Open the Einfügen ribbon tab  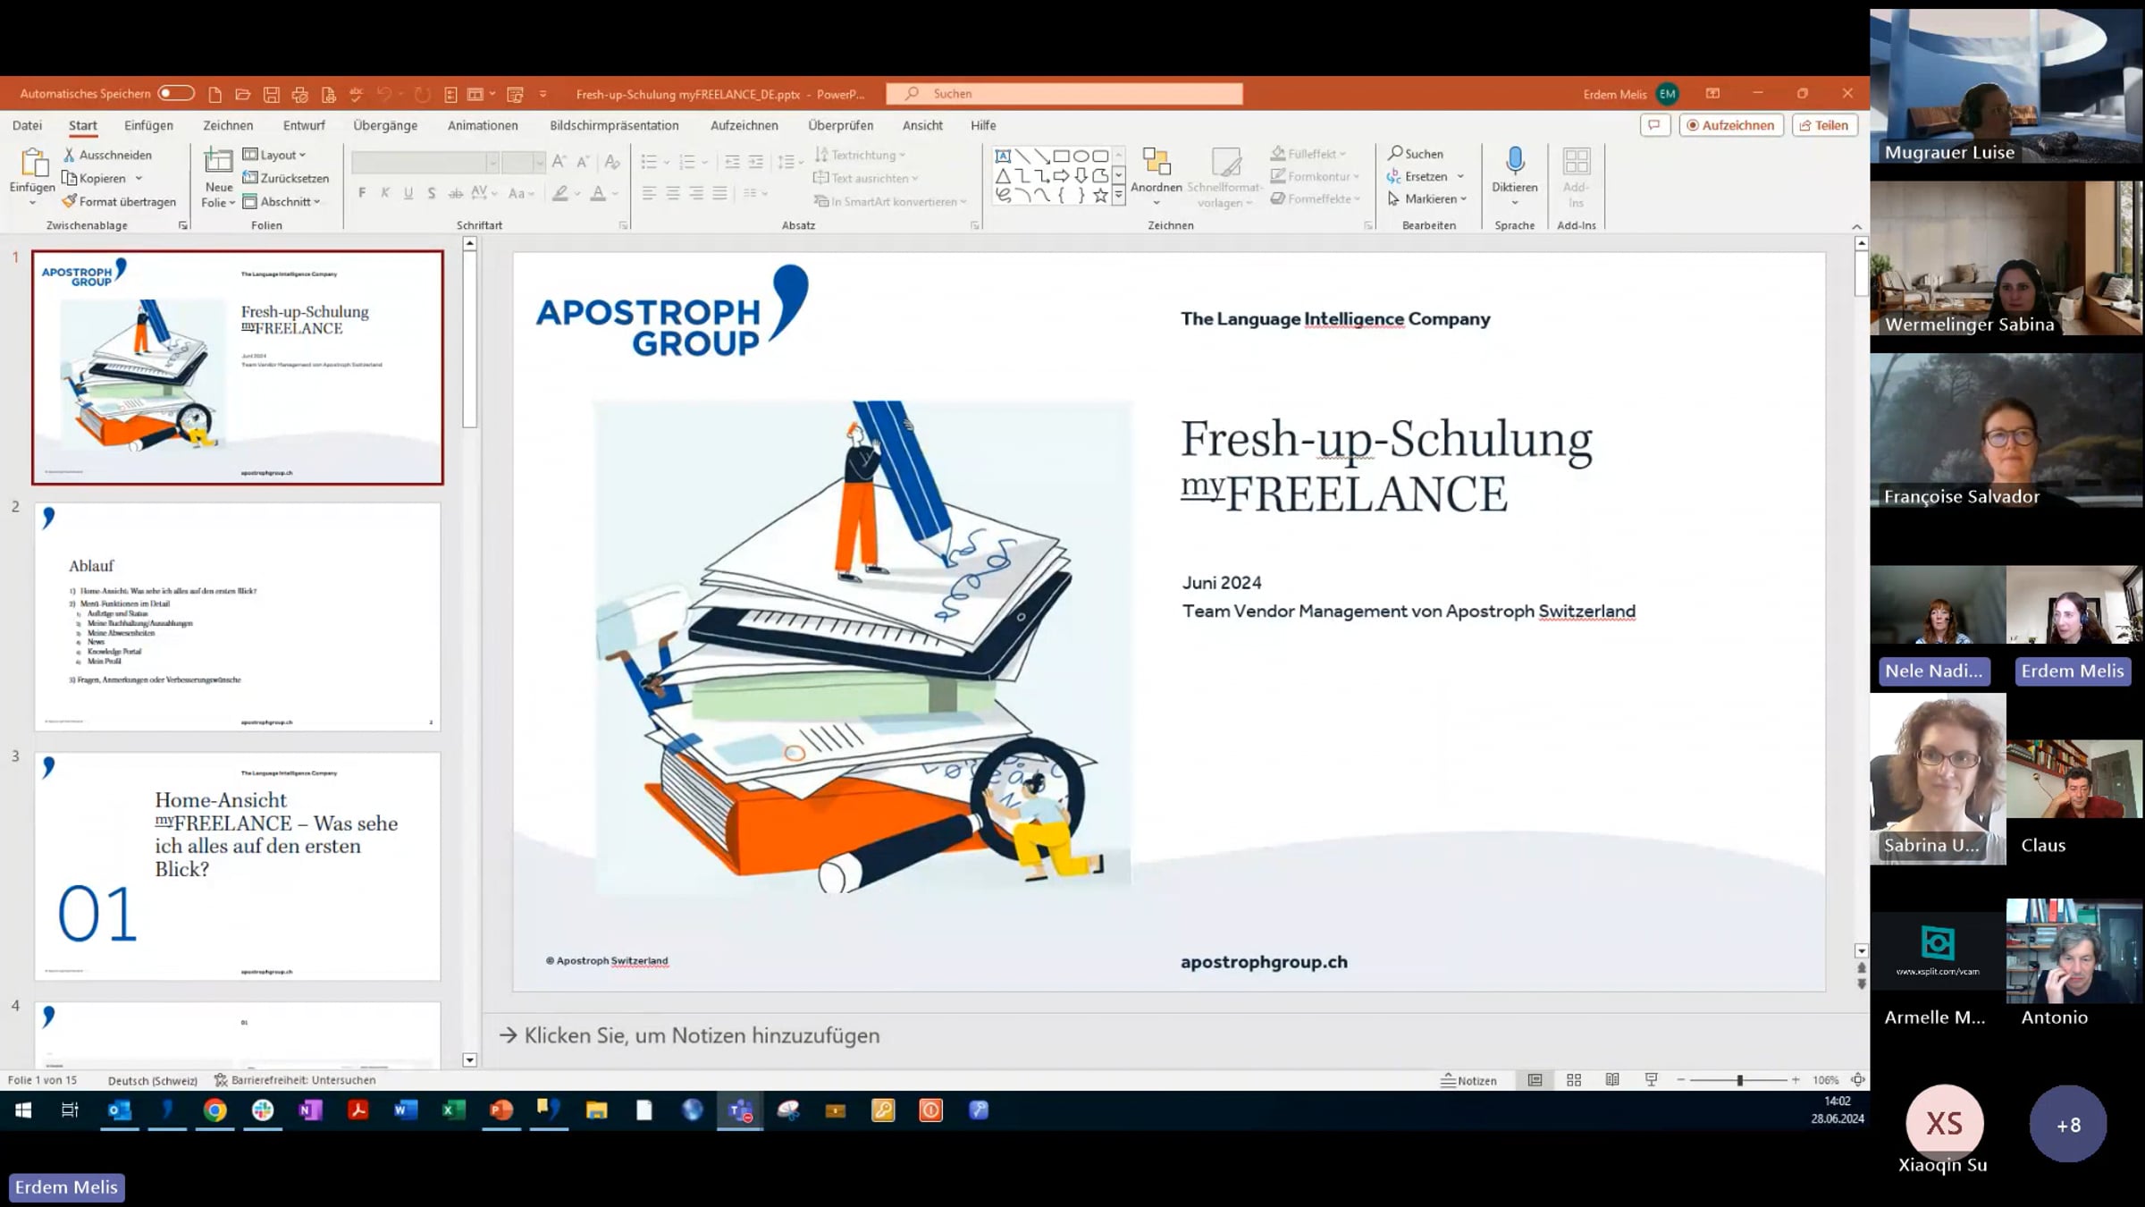(148, 125)
